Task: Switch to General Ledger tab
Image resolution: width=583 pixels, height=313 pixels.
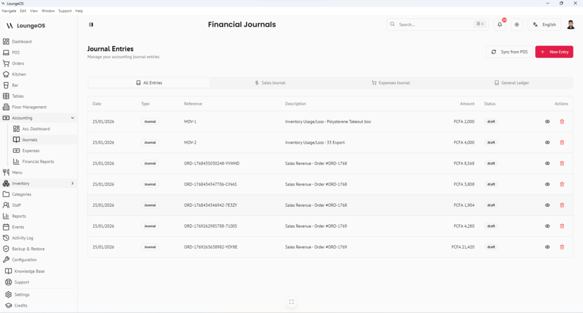Action: click(511, 83)
